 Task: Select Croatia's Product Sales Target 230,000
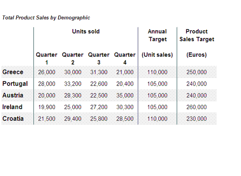pos(197,119)
